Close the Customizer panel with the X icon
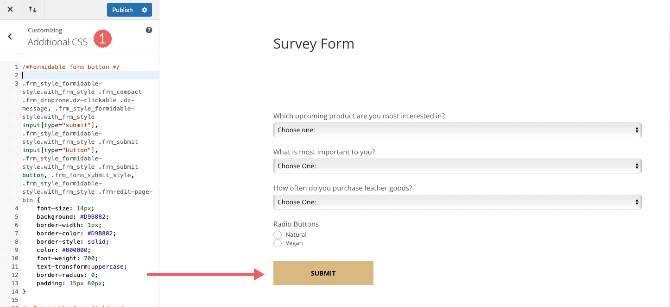670x307 pixels. 10,9
